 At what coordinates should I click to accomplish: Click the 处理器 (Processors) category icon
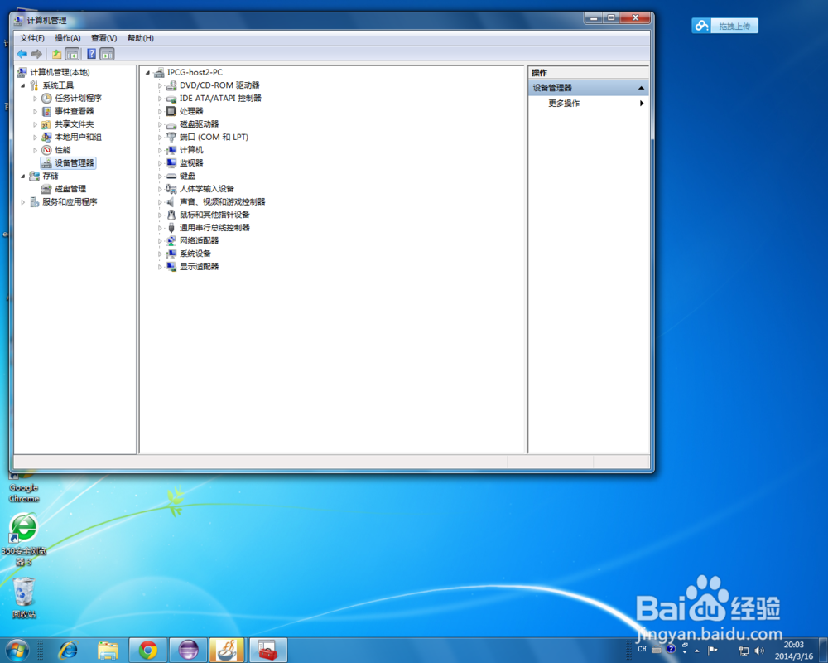click(x=171, y=110)
